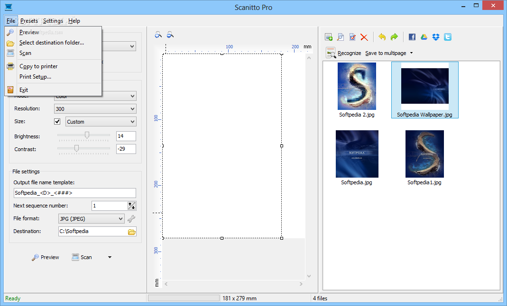507x306 pixels.
Task: Zoom in on the preview area
Action: (158, 35)
